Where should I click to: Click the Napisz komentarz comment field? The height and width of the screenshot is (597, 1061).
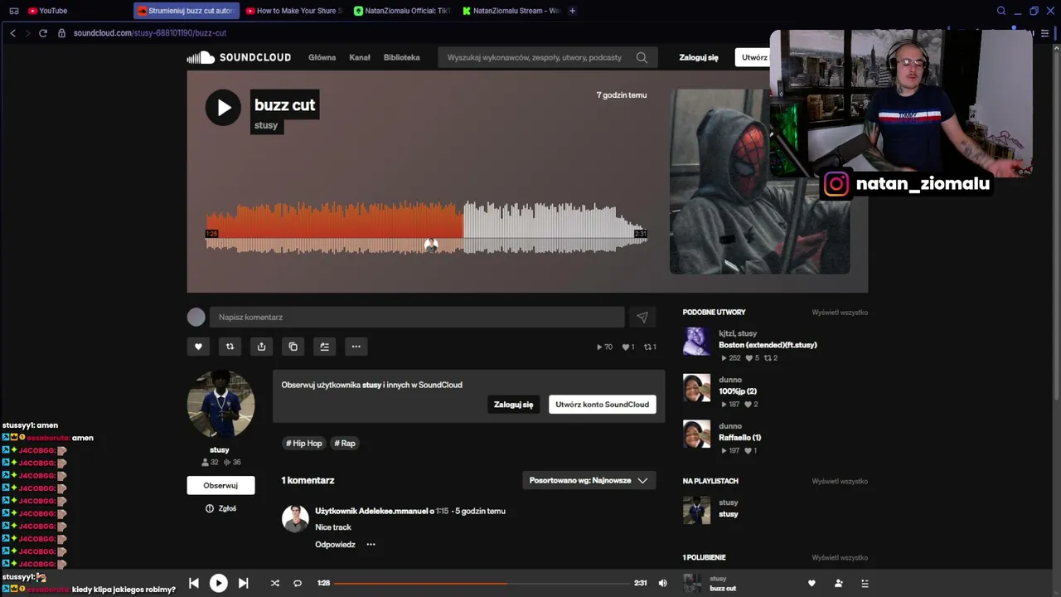(x=416, y=317)
